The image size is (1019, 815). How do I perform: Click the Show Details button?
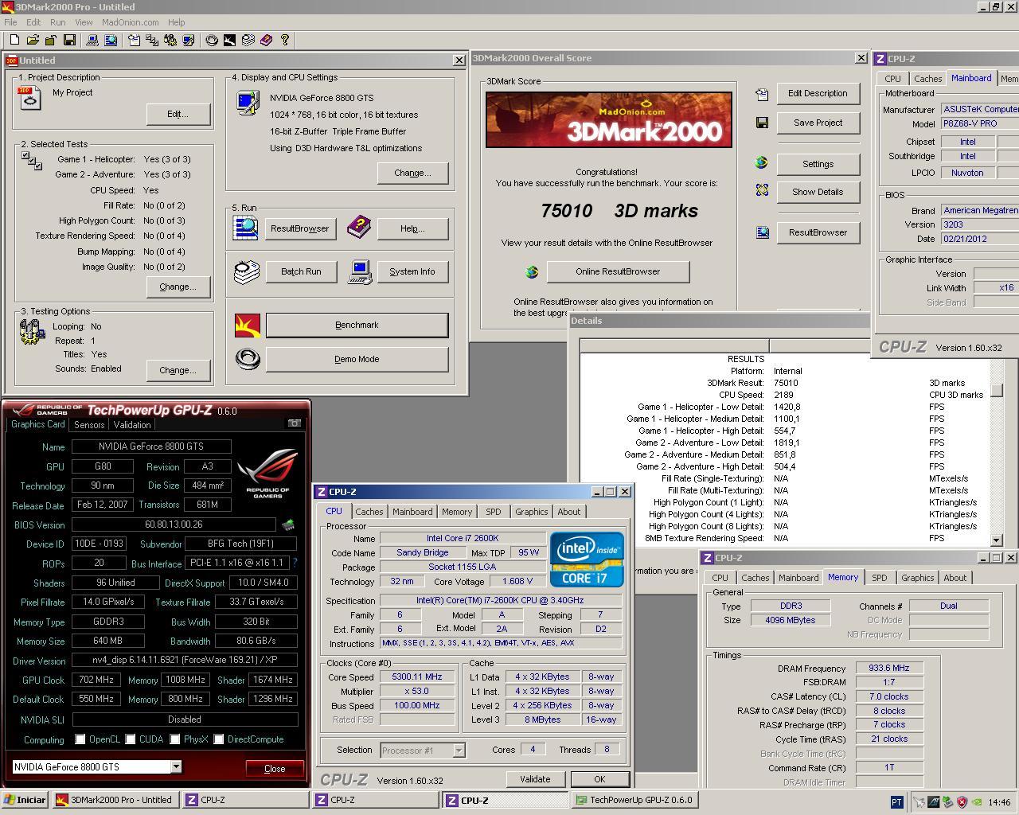[x=818, y=192]
